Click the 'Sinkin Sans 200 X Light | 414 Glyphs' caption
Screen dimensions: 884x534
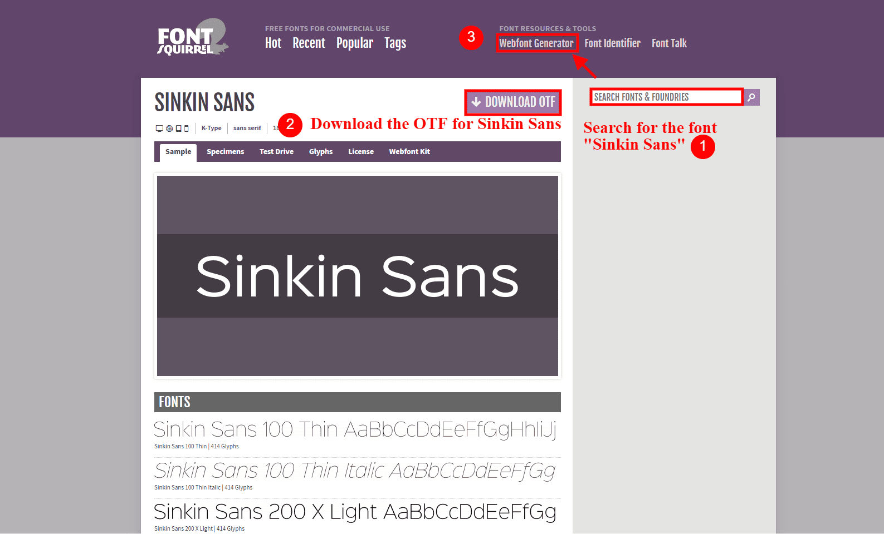[x=199, y=528]
